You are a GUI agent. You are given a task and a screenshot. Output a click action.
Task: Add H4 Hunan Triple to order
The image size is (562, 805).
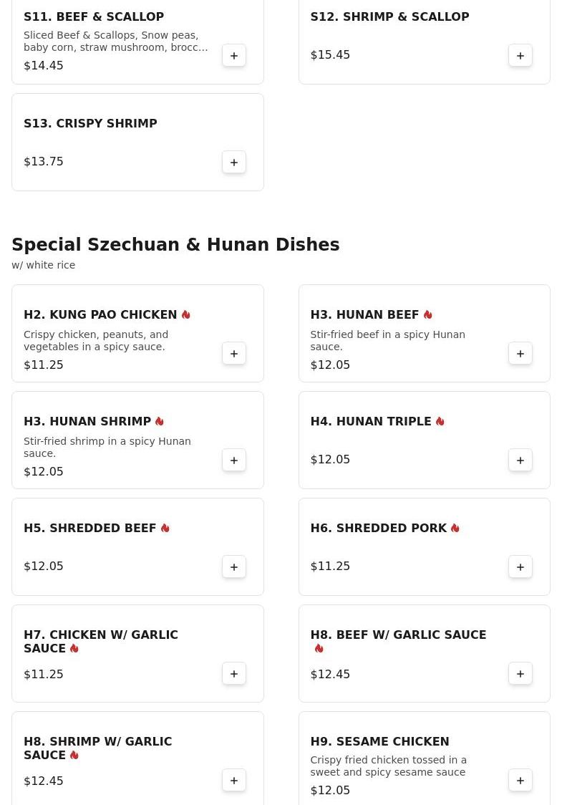[520, 461]
